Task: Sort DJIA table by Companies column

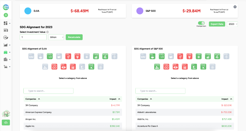Action: (33, 99)
